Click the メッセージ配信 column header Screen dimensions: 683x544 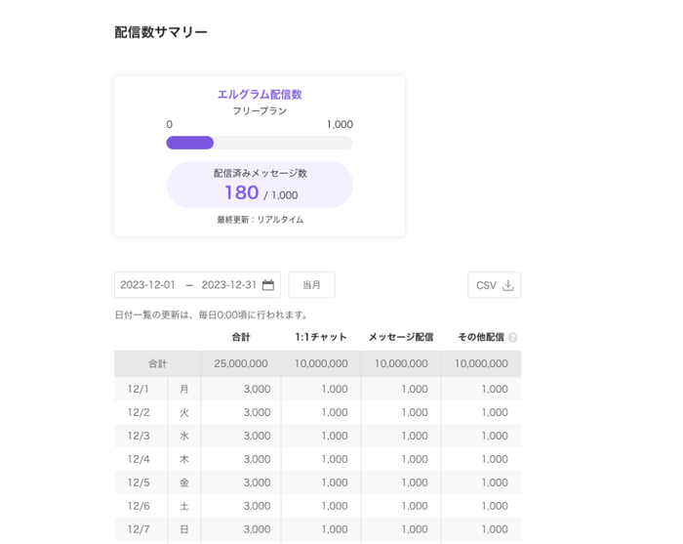[400, 337]
